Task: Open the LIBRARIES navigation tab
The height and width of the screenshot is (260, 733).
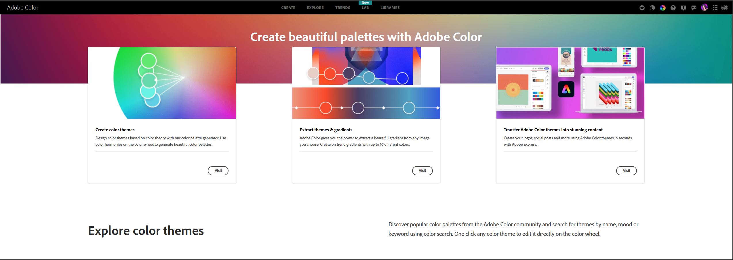Action: [390, 8]
